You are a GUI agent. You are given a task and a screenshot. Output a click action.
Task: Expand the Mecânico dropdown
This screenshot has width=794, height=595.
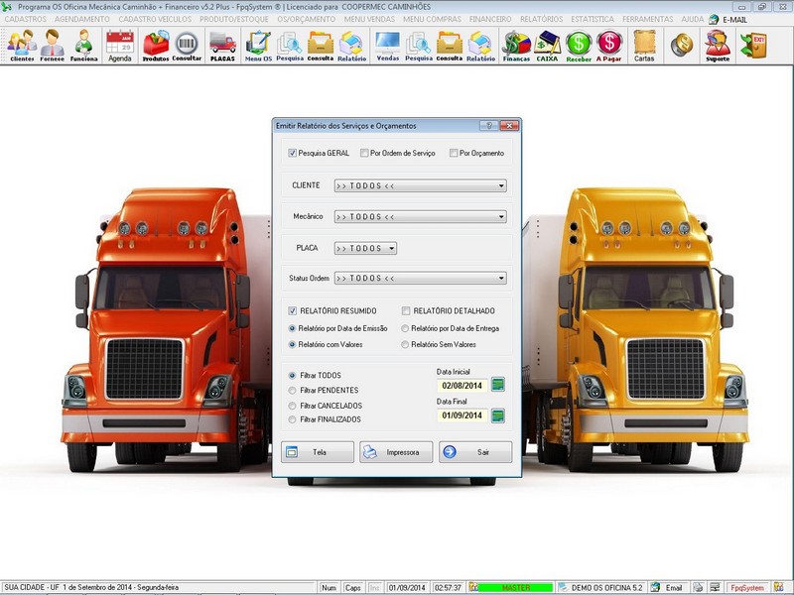(501, 216)
